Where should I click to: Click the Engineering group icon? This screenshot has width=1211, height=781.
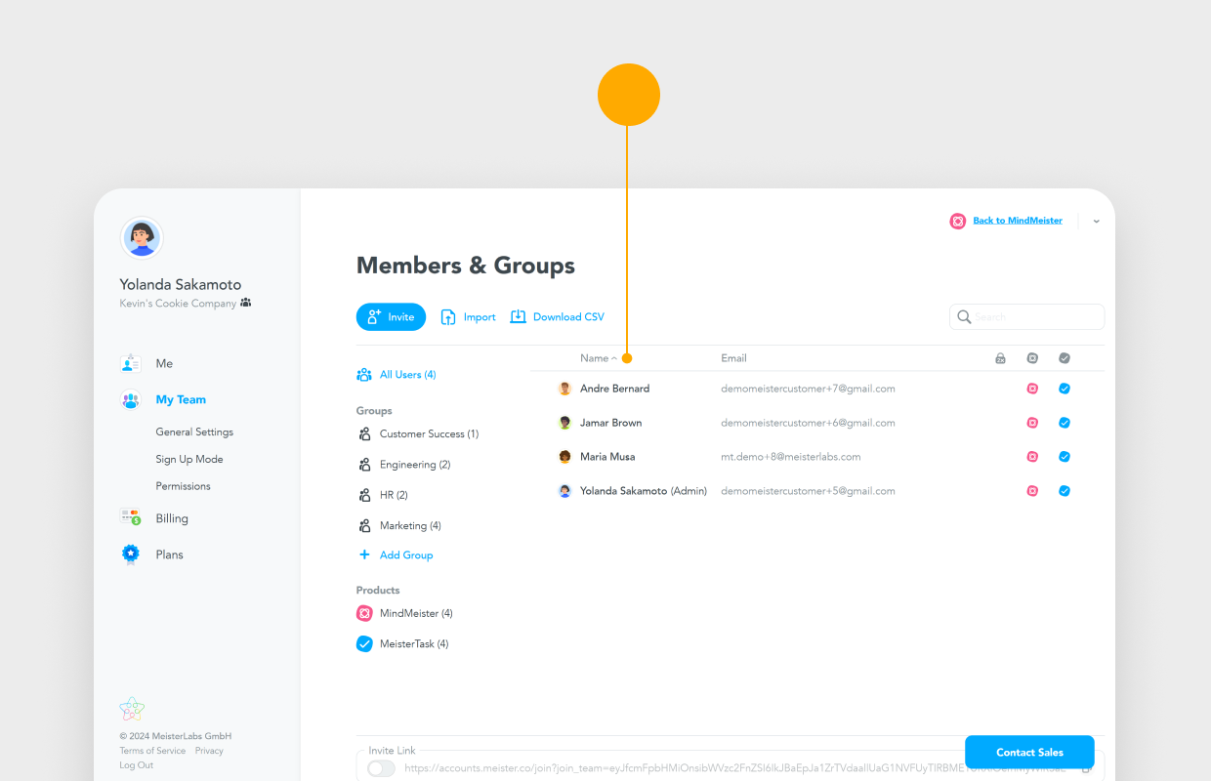[x=364, y=465]
